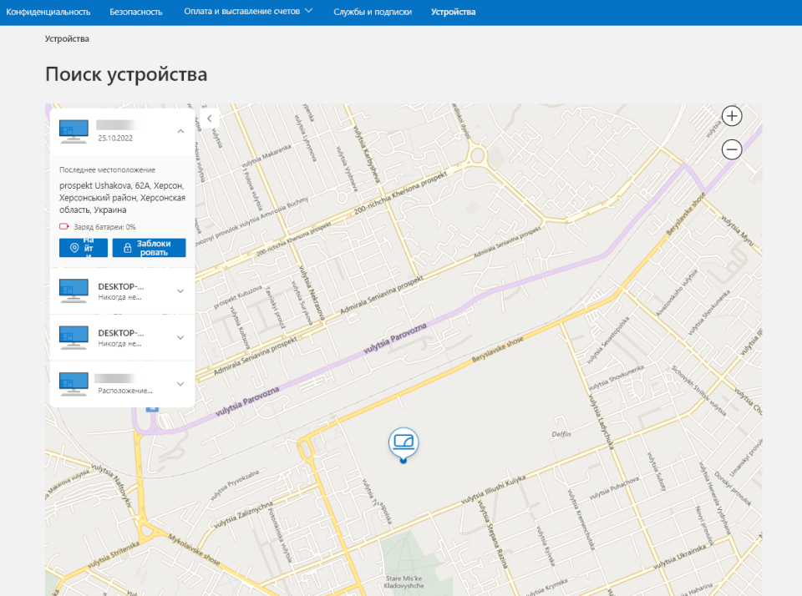
Task: Open 'Службы и подписки' tab
Action: pos(373,12)
